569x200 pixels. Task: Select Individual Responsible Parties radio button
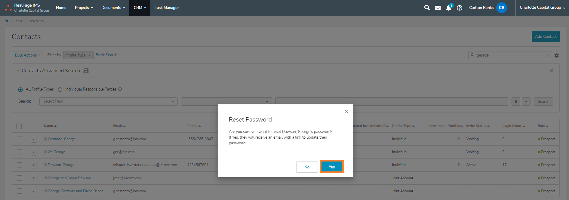[60, 90]
